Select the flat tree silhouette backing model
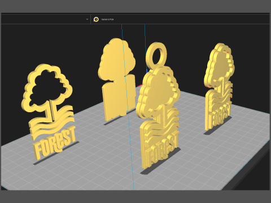271x203 pixels. click(x=117, y=79)
